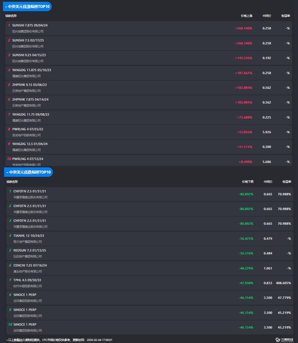Open the SUNSHI 7.875 09/04/24 bond row
Viewport: 298px width, 343px height.
30,26
